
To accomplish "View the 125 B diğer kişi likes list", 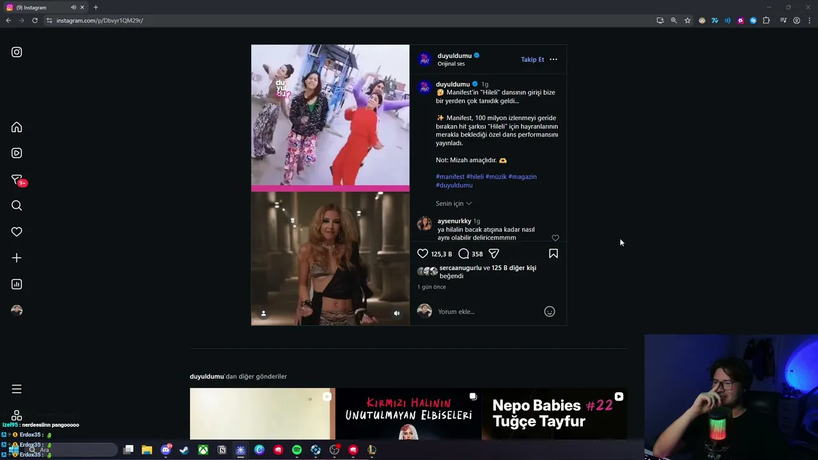I will pos(514,268).
